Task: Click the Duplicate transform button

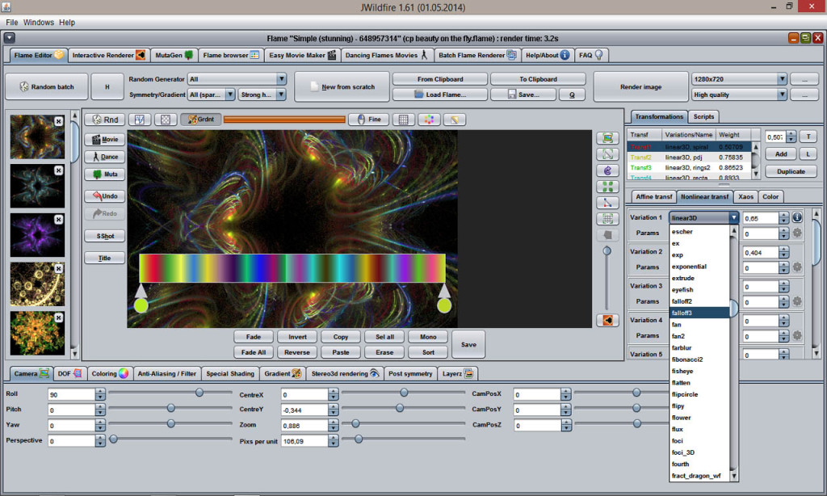Action: coord(791,171)
